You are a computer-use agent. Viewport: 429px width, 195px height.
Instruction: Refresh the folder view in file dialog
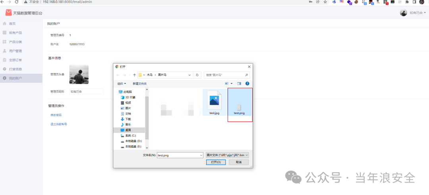(x=197, y=75)
